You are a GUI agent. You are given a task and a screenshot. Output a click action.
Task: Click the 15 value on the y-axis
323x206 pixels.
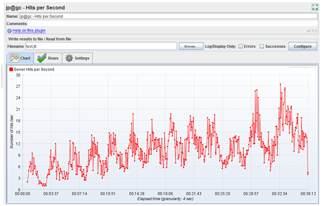coord(18,132)
